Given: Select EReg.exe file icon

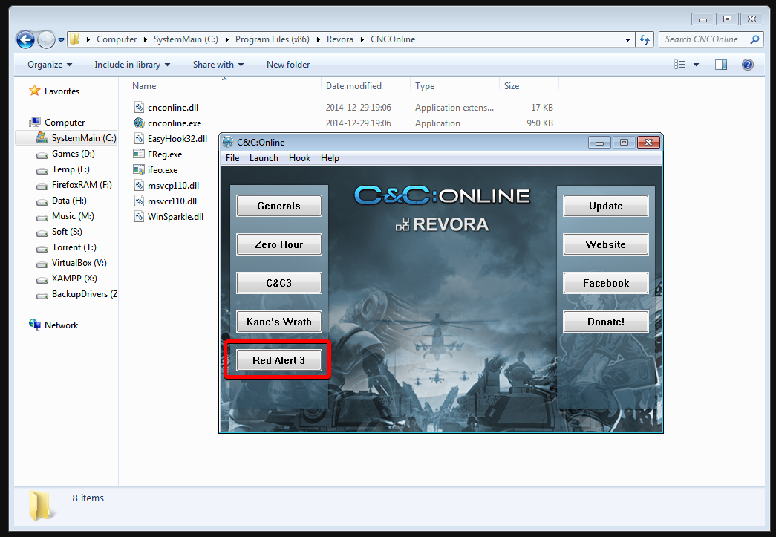Looking at the screenshot, I should [139, 154].
